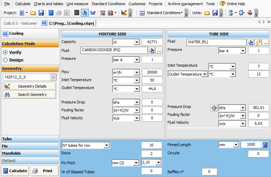Open the Capacity unit W dropdown
The width and height of the screenshot is (271, 177).
click(x=137, y=42)
